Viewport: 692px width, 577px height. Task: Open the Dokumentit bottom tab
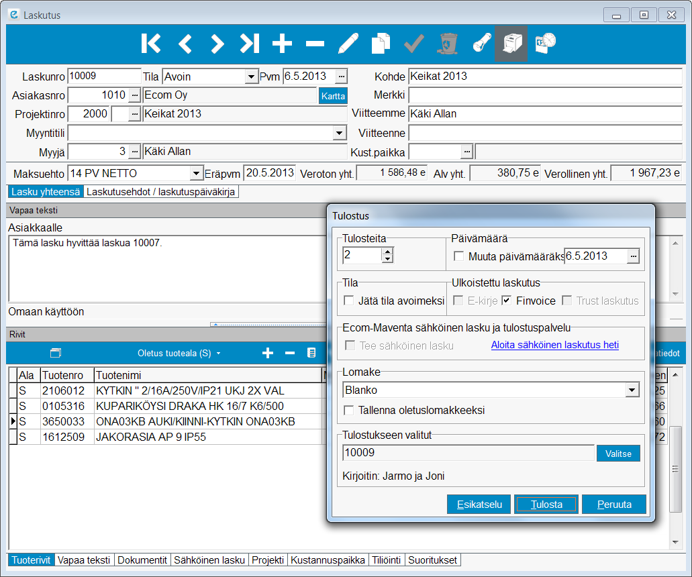pos(142,560)
